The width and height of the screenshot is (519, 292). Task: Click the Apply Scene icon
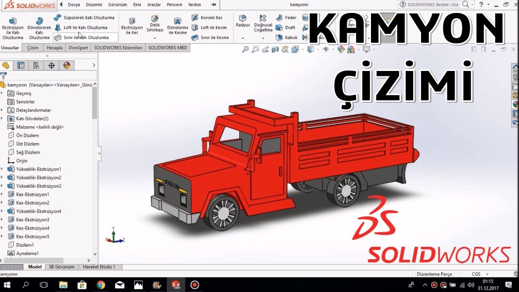tap(351, 49)
